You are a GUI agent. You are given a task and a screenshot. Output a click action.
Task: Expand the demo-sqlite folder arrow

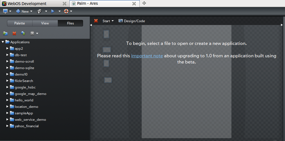point(7,68)
